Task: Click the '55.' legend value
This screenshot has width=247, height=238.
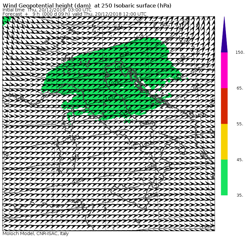Action: [240, 124]
